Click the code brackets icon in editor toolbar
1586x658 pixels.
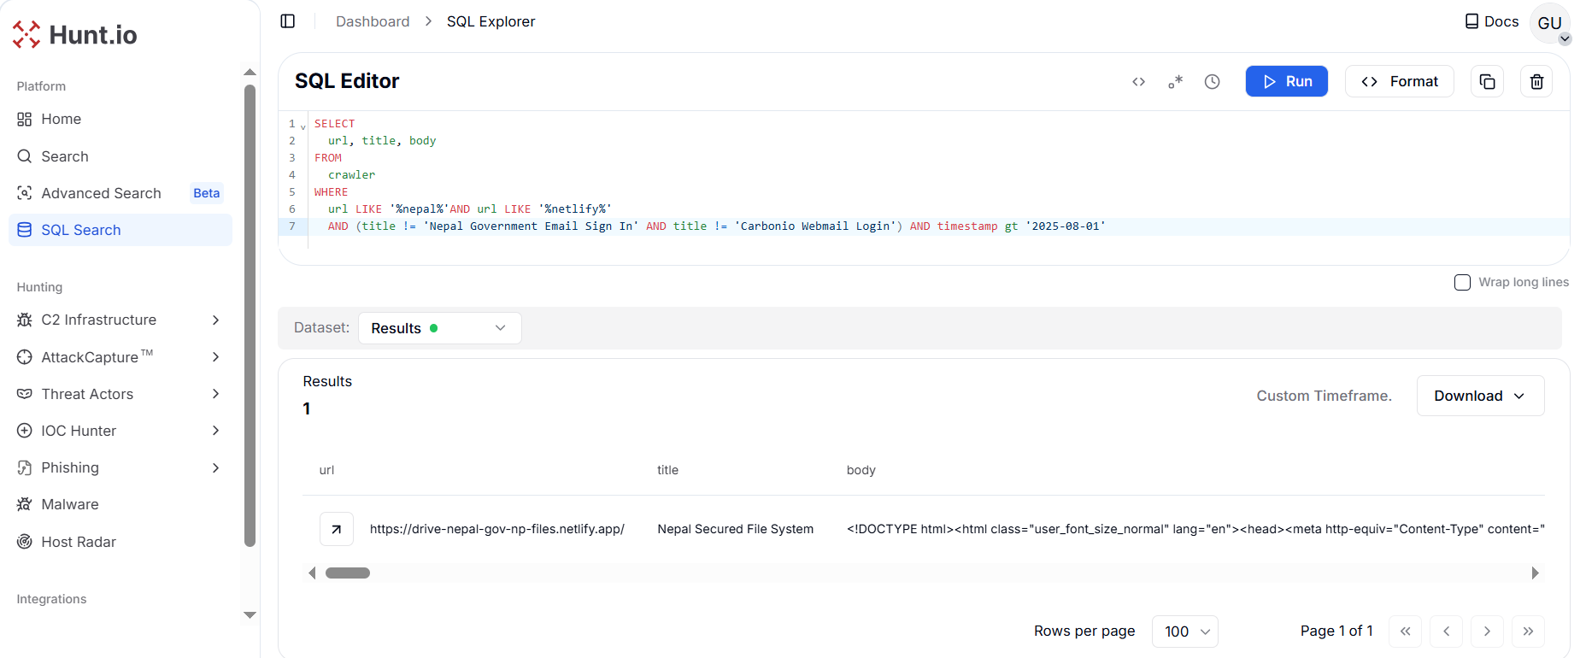tap(1138, 82)
